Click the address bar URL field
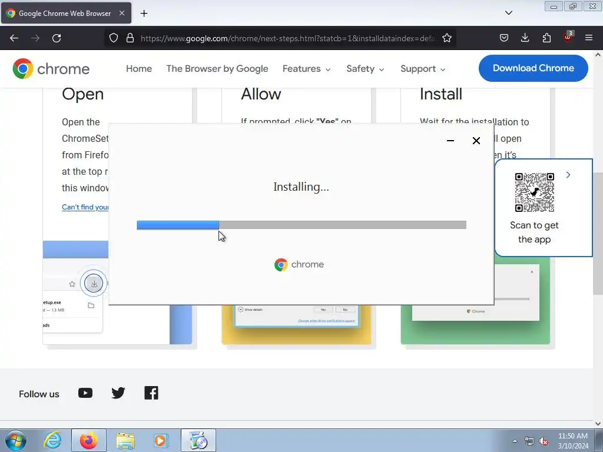 (x=289, y=38)
